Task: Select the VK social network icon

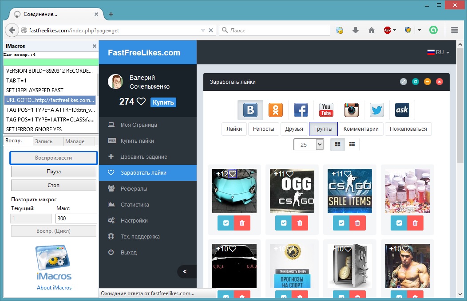Action: 250,110
